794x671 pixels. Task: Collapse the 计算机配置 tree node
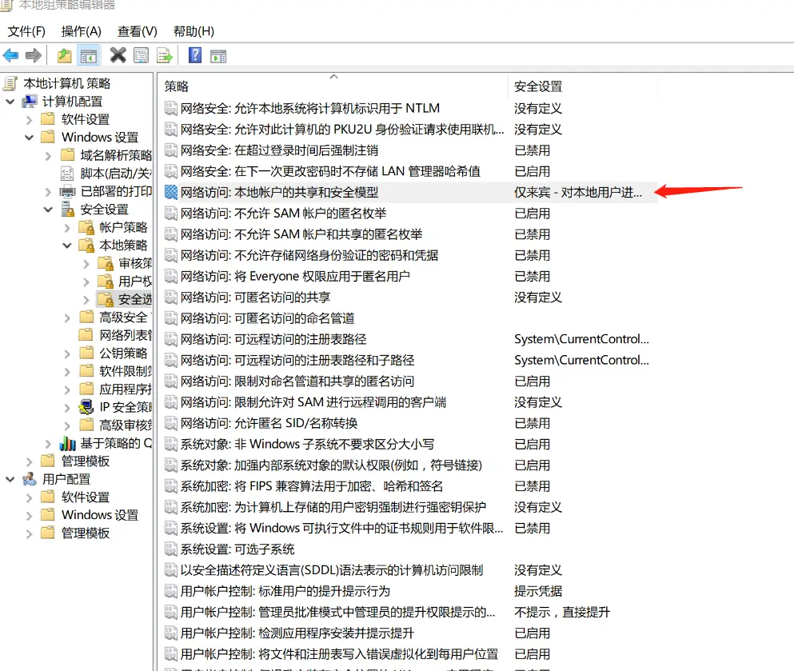pyautogui.click(x=10, y=102)
